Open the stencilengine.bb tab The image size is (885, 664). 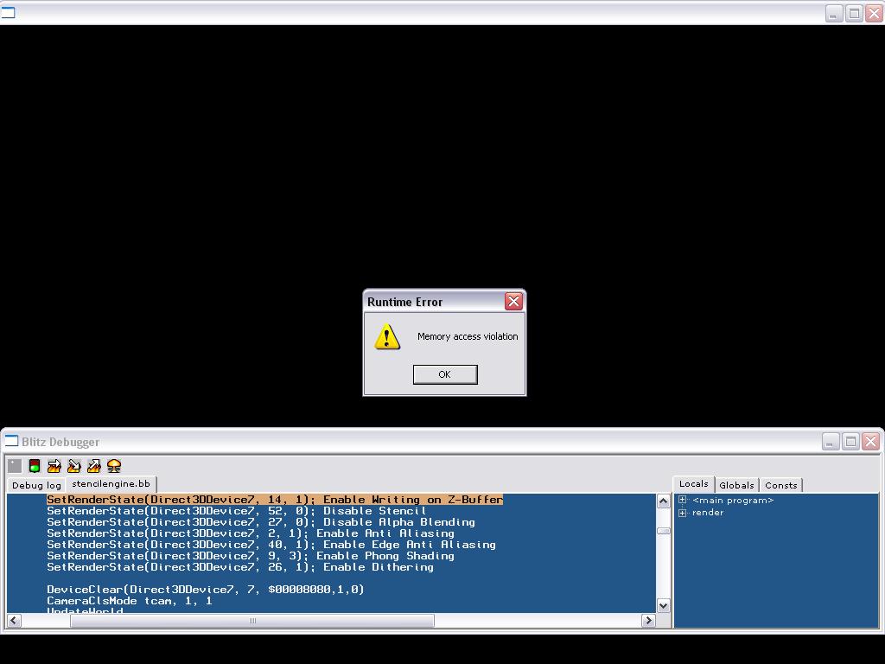click(111, 484)
